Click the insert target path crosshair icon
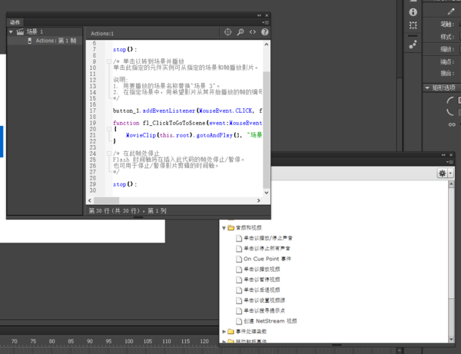Screen dimensions: 461x354 click(228, 32)
